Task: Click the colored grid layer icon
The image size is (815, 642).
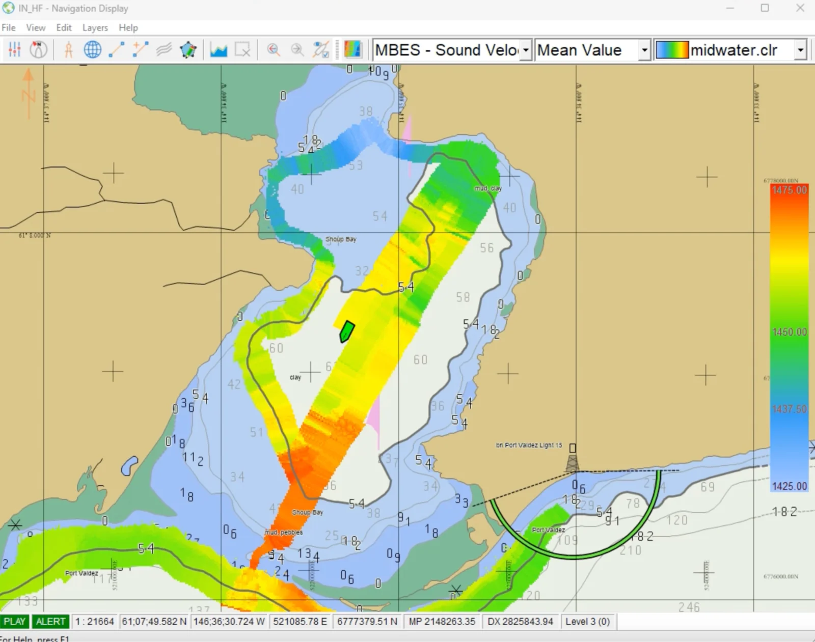Action: tap(353, 50)
